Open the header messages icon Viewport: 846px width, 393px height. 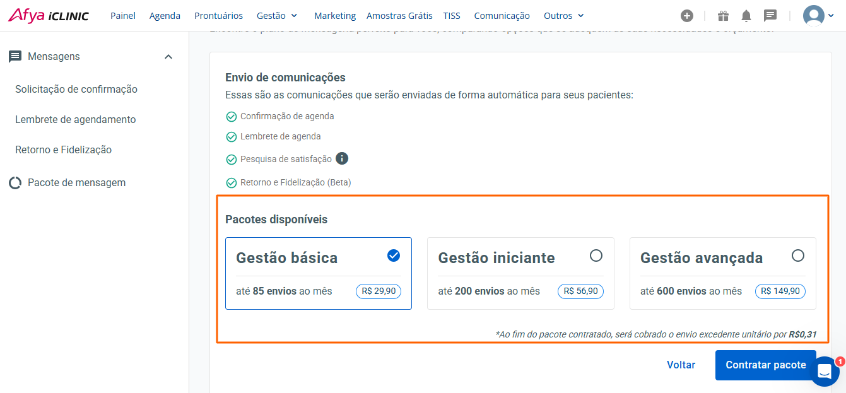tap(770, 16)
